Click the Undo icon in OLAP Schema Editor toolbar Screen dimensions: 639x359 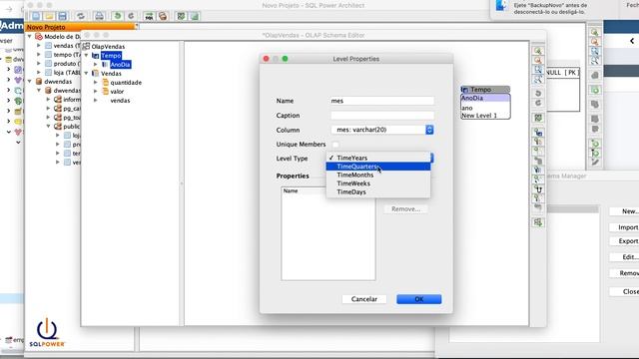tap(538, 93)
